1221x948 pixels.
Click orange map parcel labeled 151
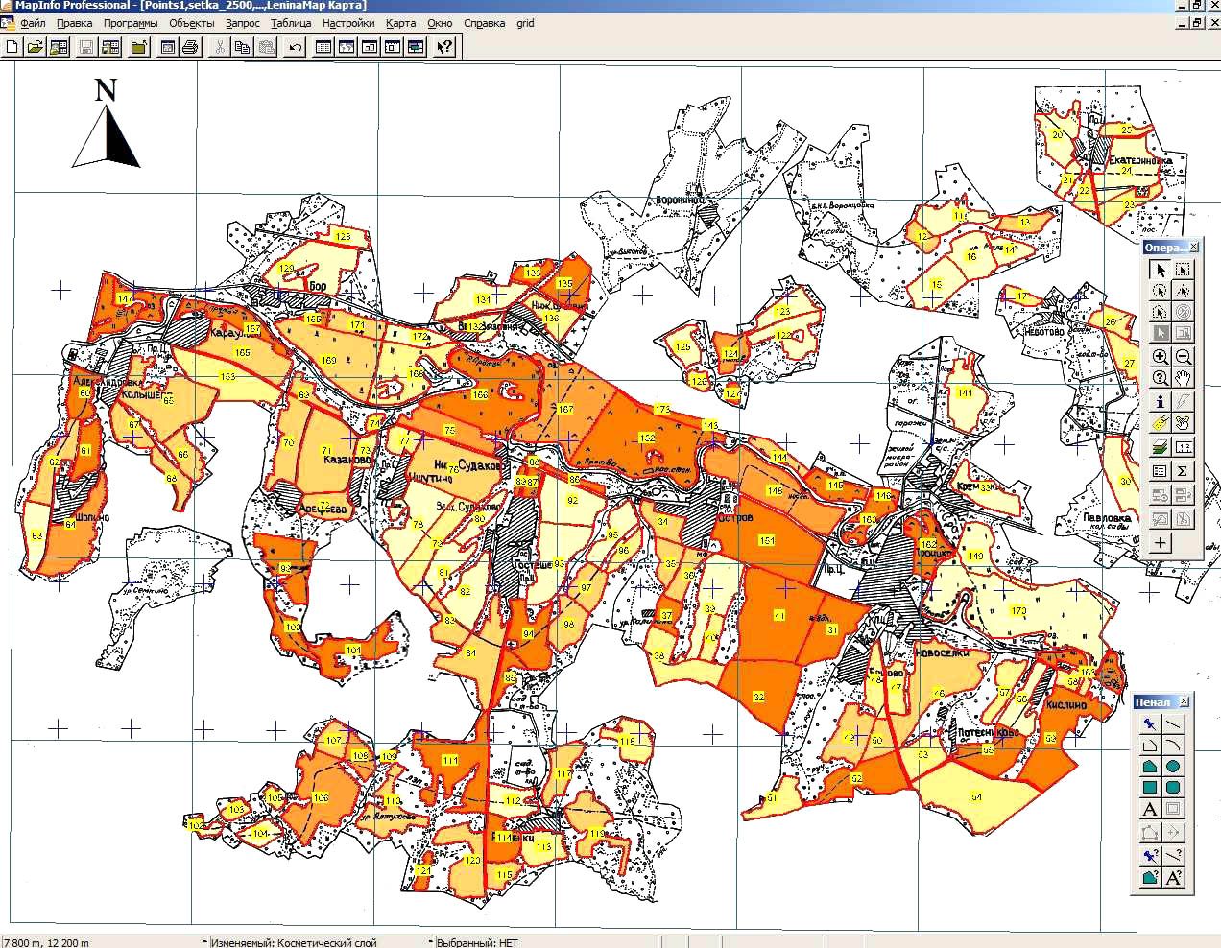(x=767, y=540)
